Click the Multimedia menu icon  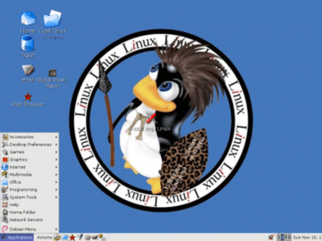(5, 174)
